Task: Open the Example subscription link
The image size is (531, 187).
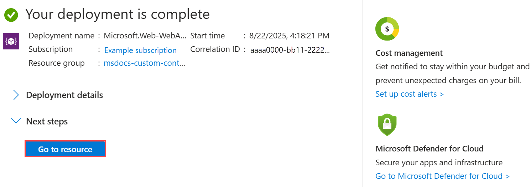Action: coord(140,50)
